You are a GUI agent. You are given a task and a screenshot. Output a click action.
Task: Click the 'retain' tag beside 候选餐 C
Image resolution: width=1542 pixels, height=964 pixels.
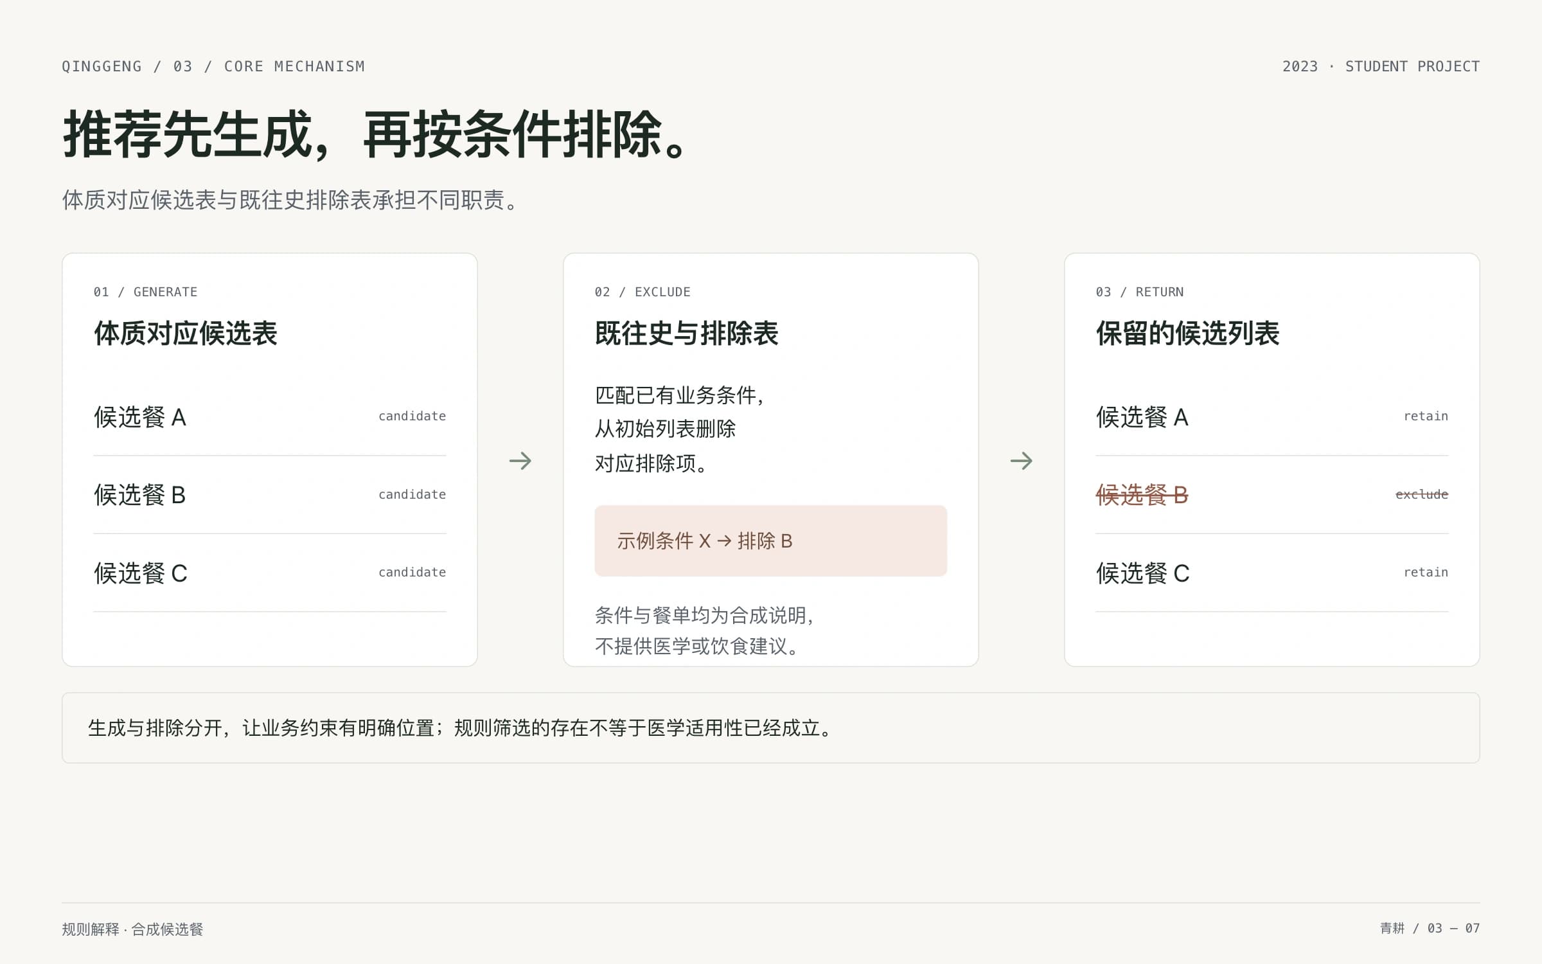tap(1426, 572)
